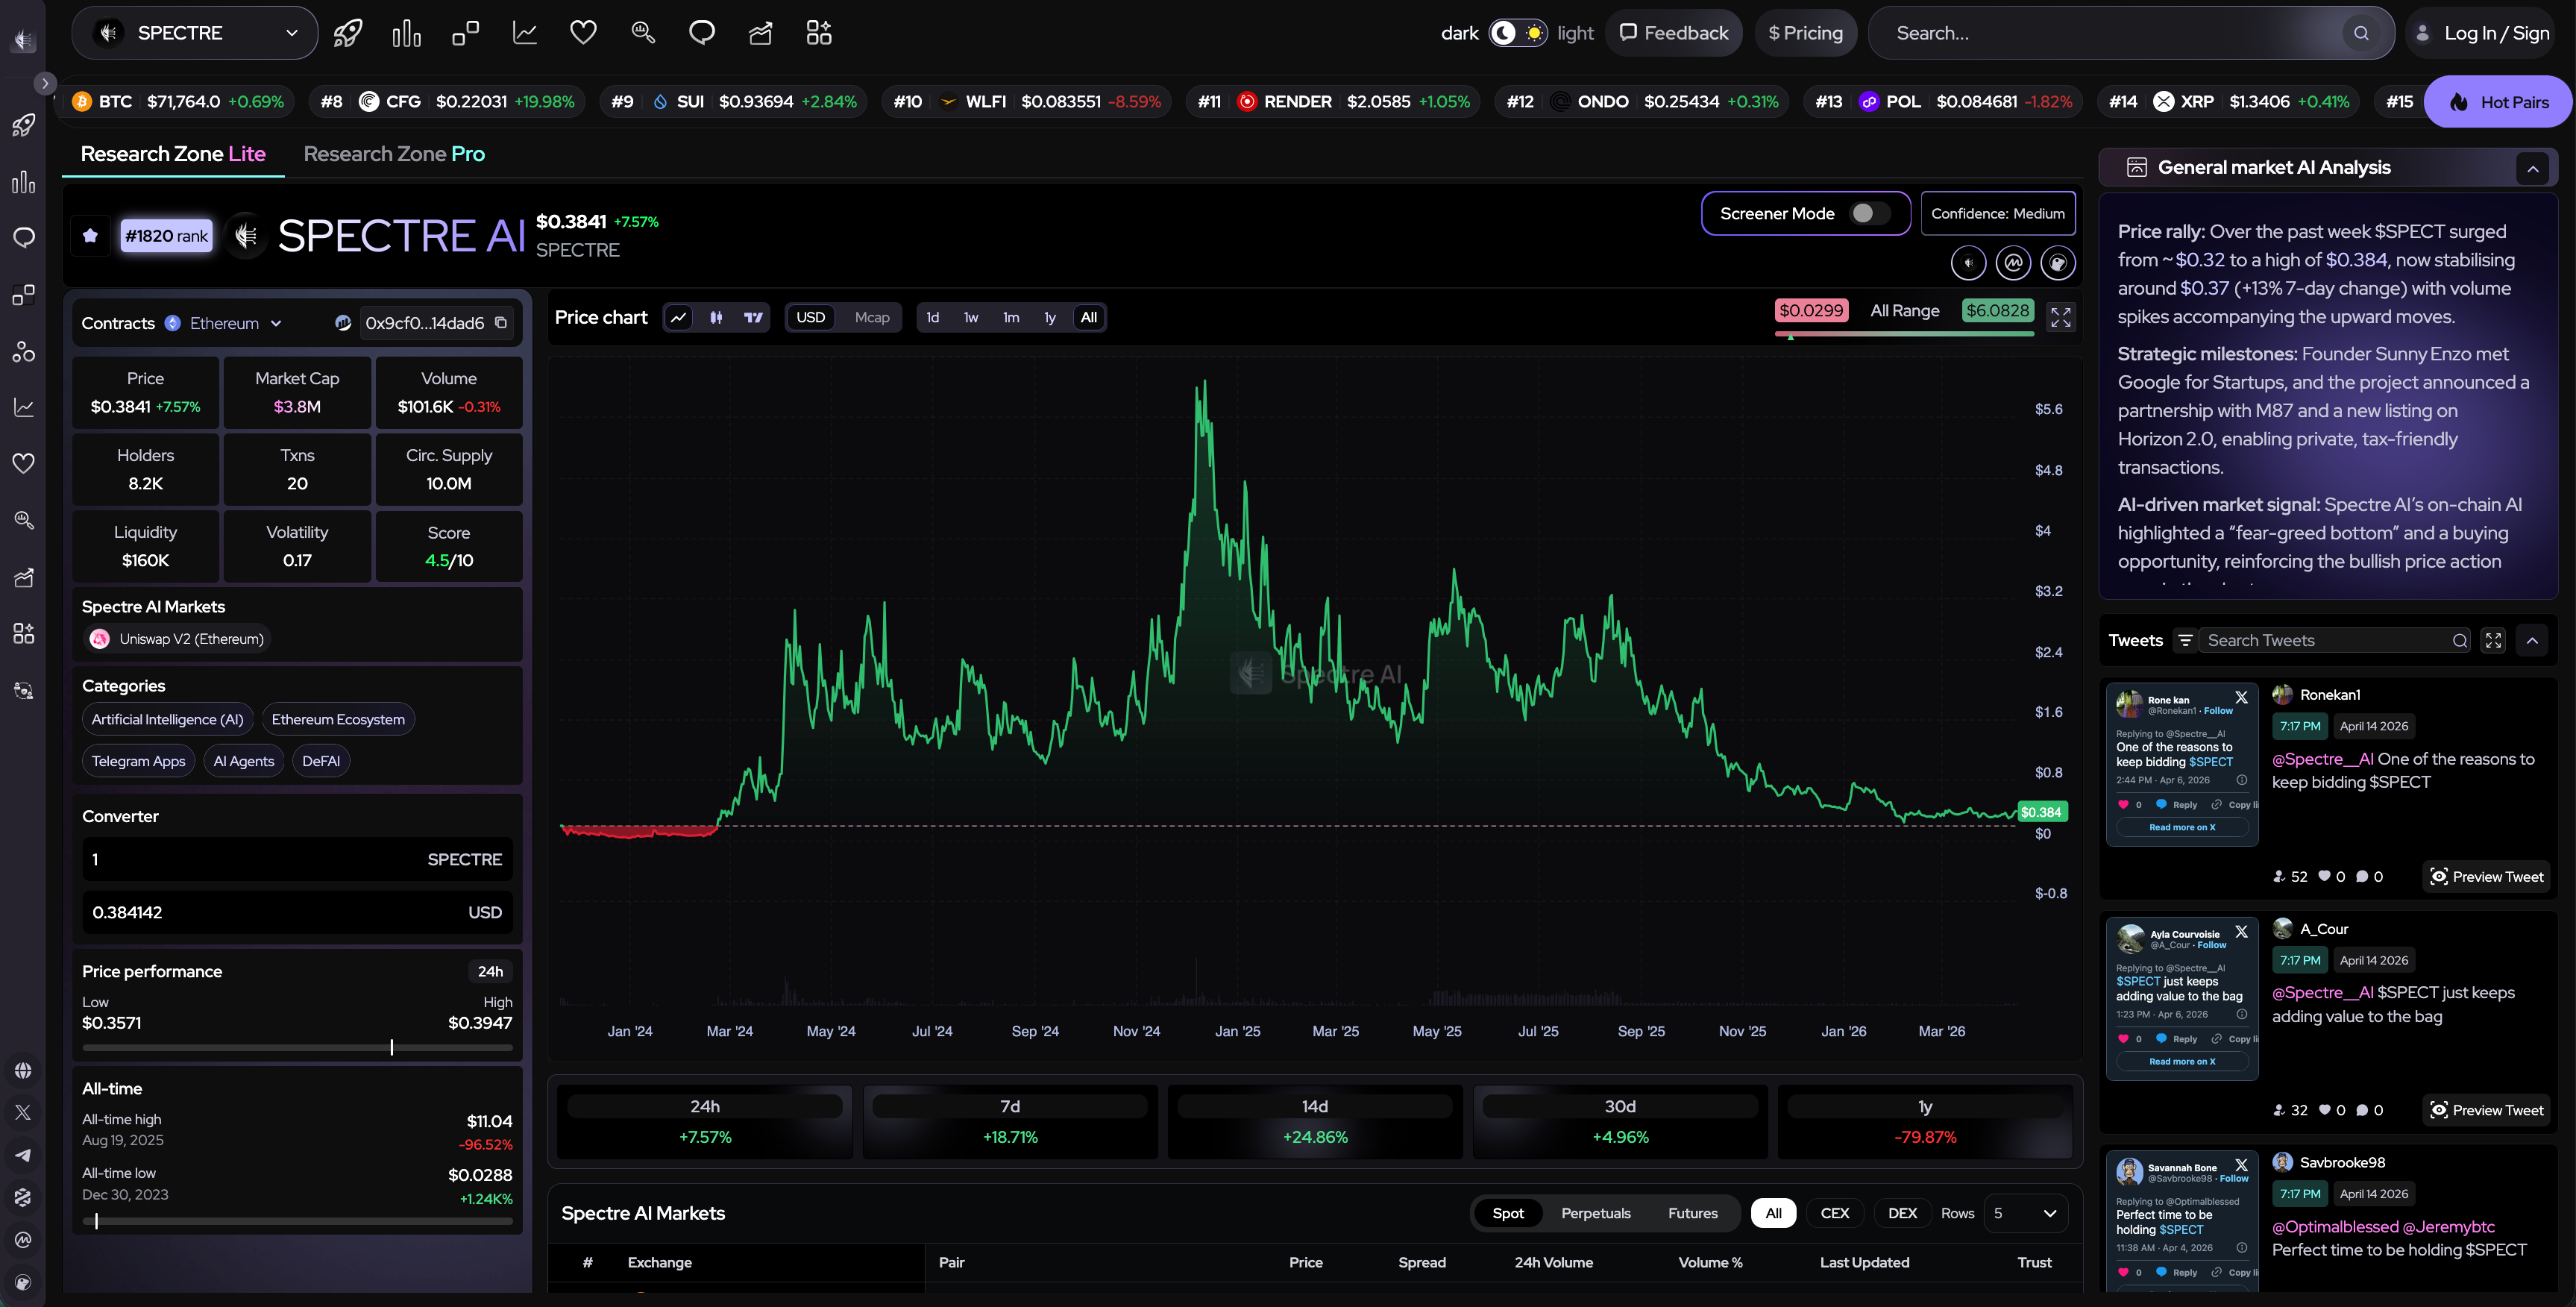The image size is (2576, 1307).
Task: Open the SPECTRE token selector dropdown
Action: [195, 33]
